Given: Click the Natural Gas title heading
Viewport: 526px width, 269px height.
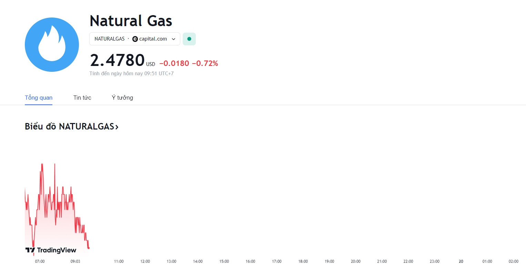Looking at the screenshot, I should coord(131,21).
